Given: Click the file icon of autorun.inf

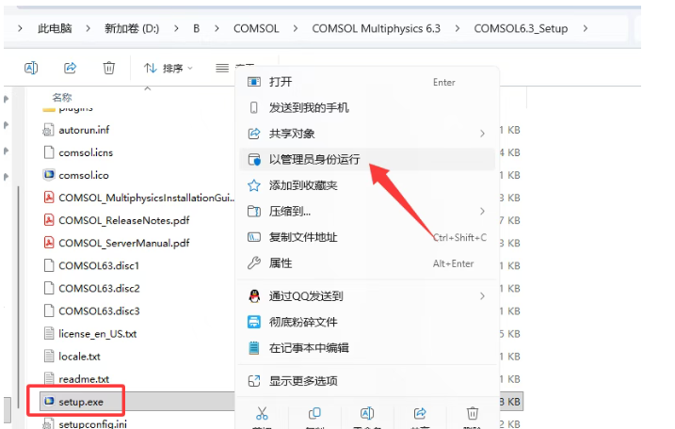Looking at the screenshot, I should [49, 130].
